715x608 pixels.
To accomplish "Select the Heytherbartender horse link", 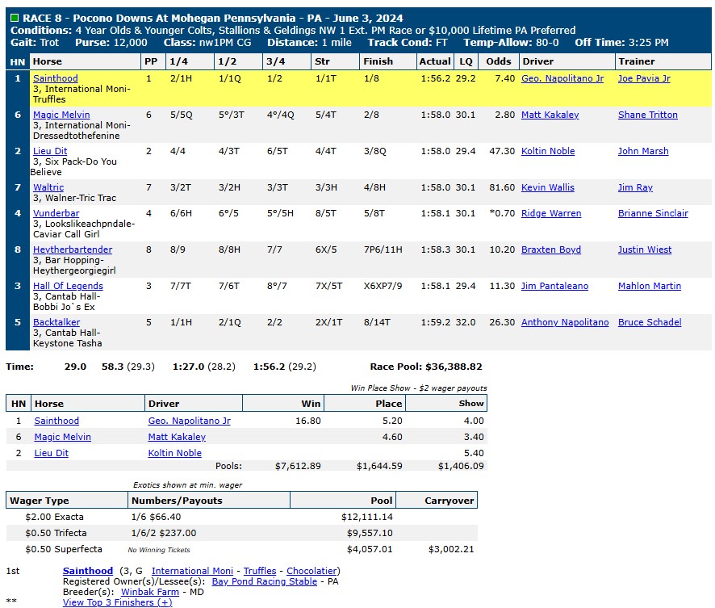I will [x=73, y=250].
